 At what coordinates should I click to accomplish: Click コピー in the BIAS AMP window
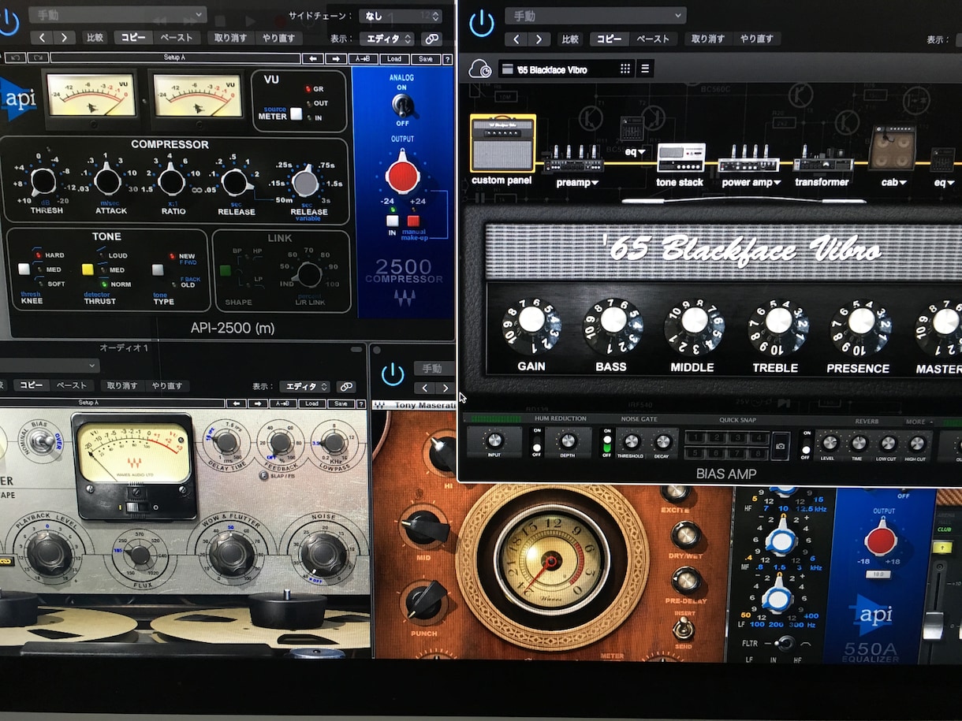point(610,39)
